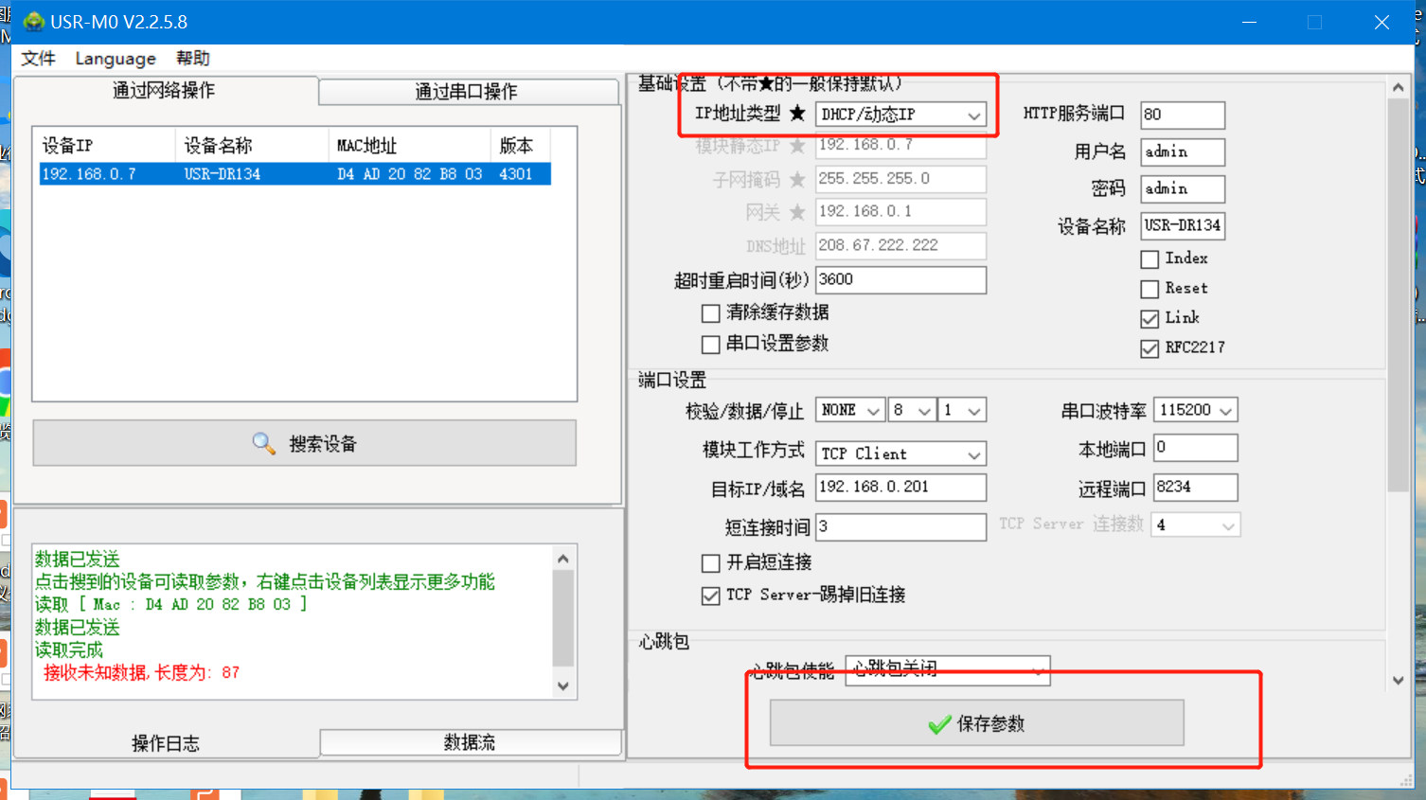Image resolution: width=1426 pixels, height=800 pixels.
Task: Click the 设备名称 input field (USR-DR134)
Action: [1183, 225]
